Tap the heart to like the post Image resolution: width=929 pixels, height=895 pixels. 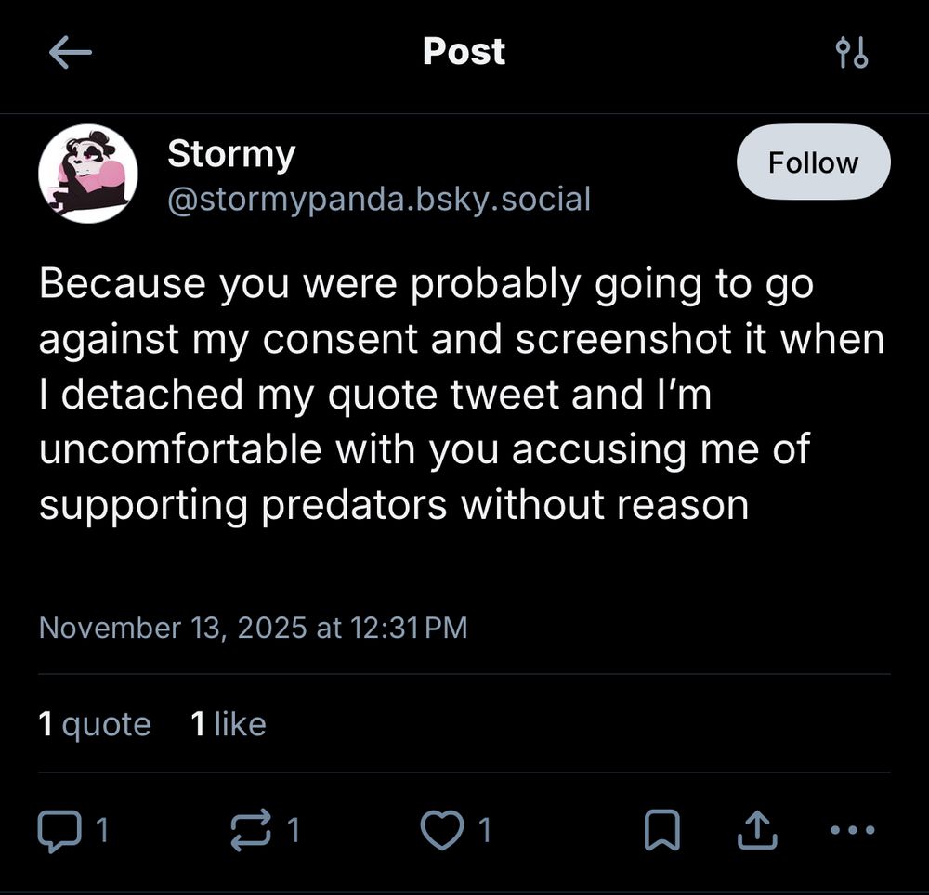(x=444, y=830)
